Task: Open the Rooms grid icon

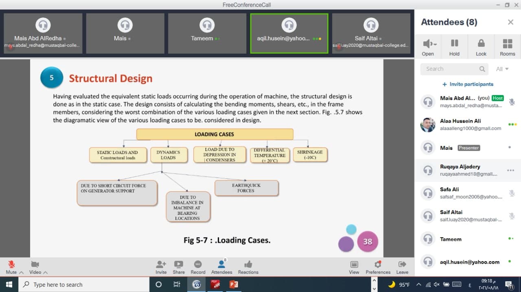Action: pos(508,43)
